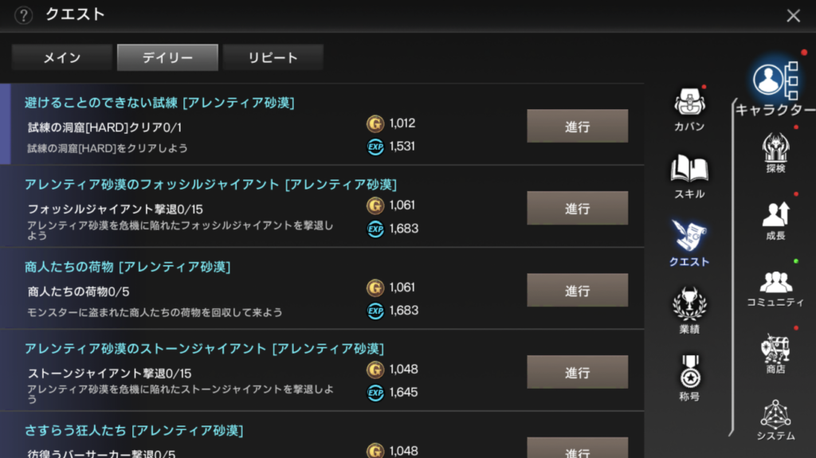Screen dimensions: 816x458
Task: Select the さすらう狂人たち quest title
Action: tap(134, 430)
